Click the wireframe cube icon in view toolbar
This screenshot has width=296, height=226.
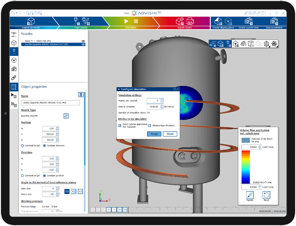pyautogui.click(x=251, y=44)
